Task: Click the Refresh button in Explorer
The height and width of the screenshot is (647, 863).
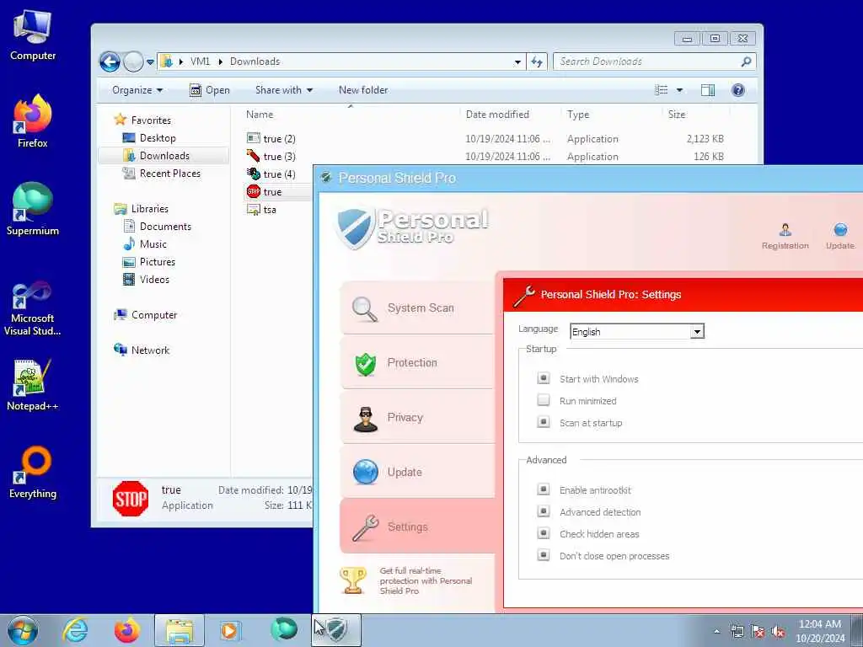Action: coord(537,61)
